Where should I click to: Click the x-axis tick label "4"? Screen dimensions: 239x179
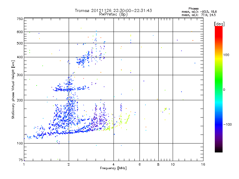pos(114,164)
